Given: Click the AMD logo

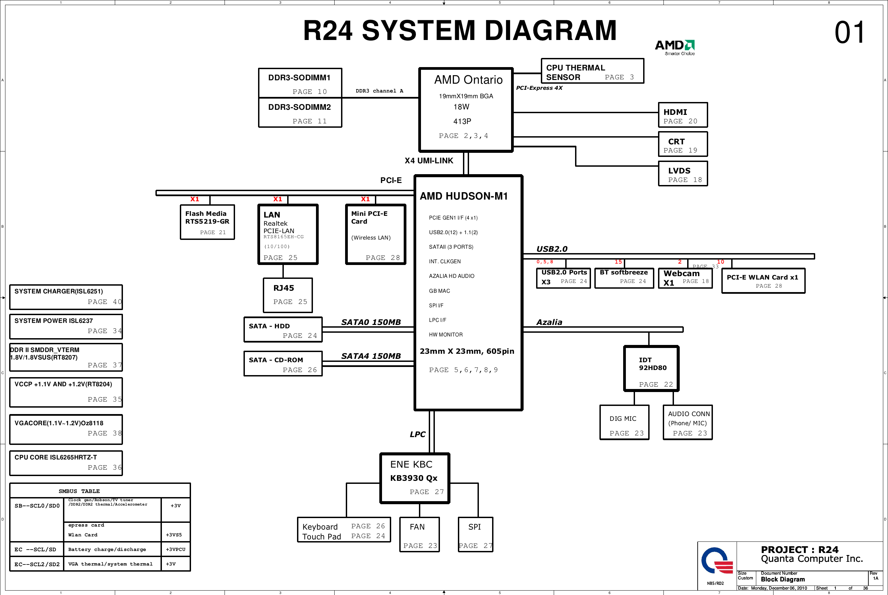Looking at the screenshot, I should [x=675, y=47].
